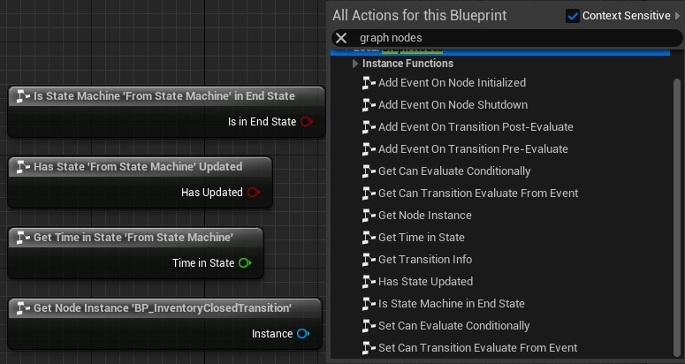This screenshot has height=364, width=685.
Task: Collapse the Instance Functions category
Action: [355, 64]
